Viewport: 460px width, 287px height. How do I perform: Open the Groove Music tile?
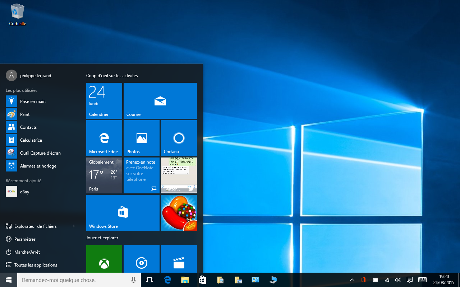(x=142, y=259)
